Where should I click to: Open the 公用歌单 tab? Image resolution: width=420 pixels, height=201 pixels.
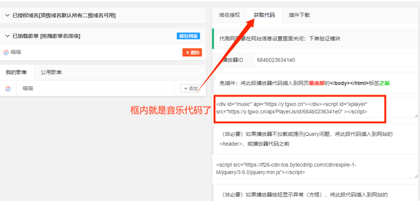[51, 72]
